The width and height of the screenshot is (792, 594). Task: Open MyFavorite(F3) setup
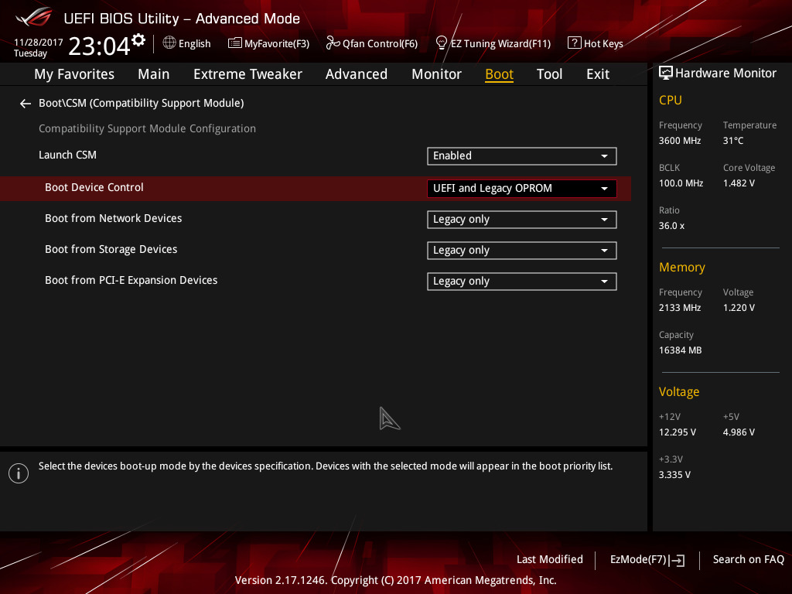pyautogui.click(x=277, y=44)
